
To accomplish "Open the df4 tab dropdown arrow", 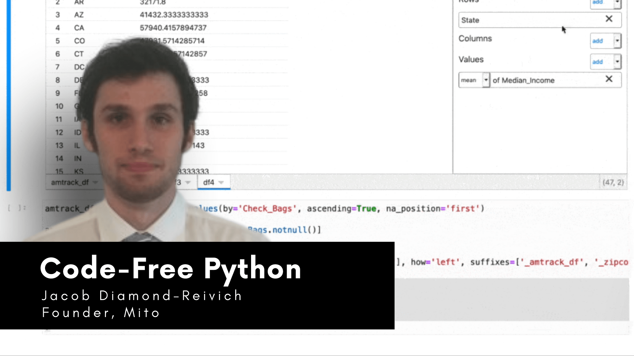I will coord(221,183).
